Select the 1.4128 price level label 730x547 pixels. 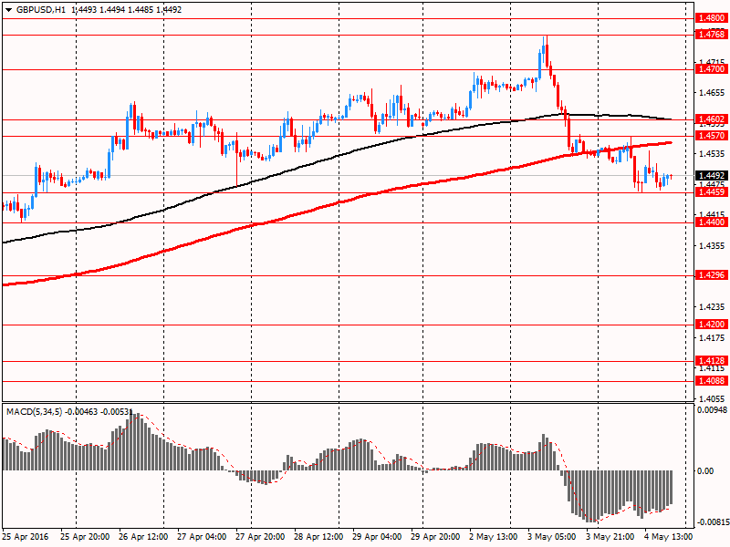(711, 360)
